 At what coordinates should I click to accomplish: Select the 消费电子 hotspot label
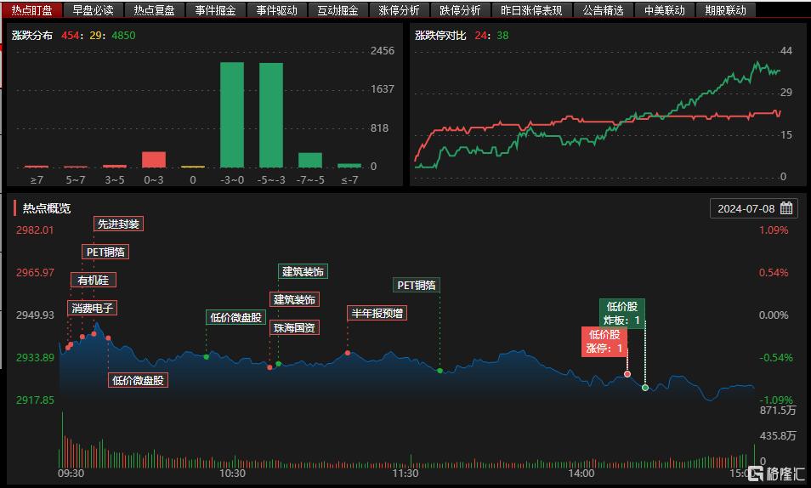(x=92, y=308)
